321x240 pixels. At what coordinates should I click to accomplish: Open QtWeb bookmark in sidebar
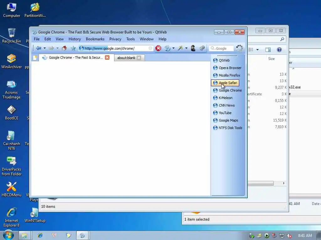coord(222,60)
